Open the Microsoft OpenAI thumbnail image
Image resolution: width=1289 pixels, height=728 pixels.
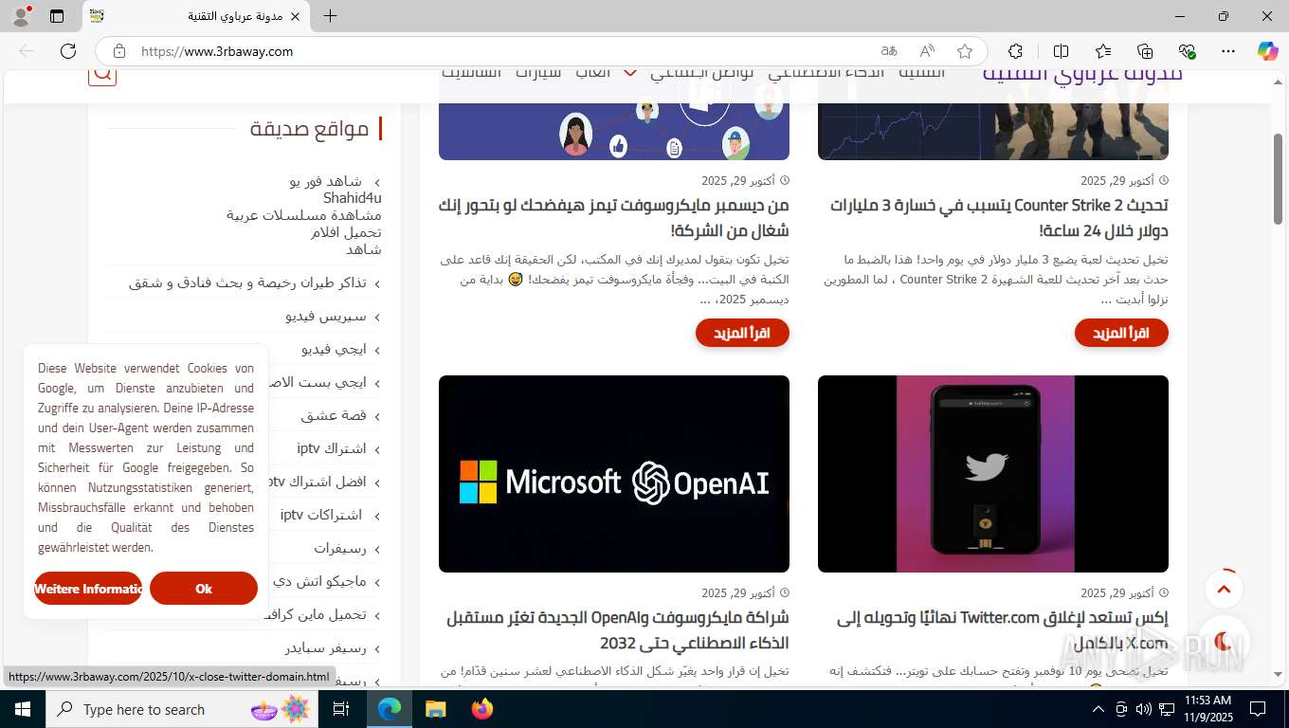614,474
